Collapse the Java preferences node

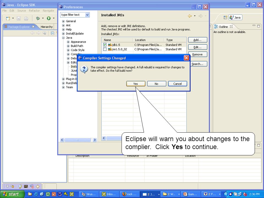point(63,38)
